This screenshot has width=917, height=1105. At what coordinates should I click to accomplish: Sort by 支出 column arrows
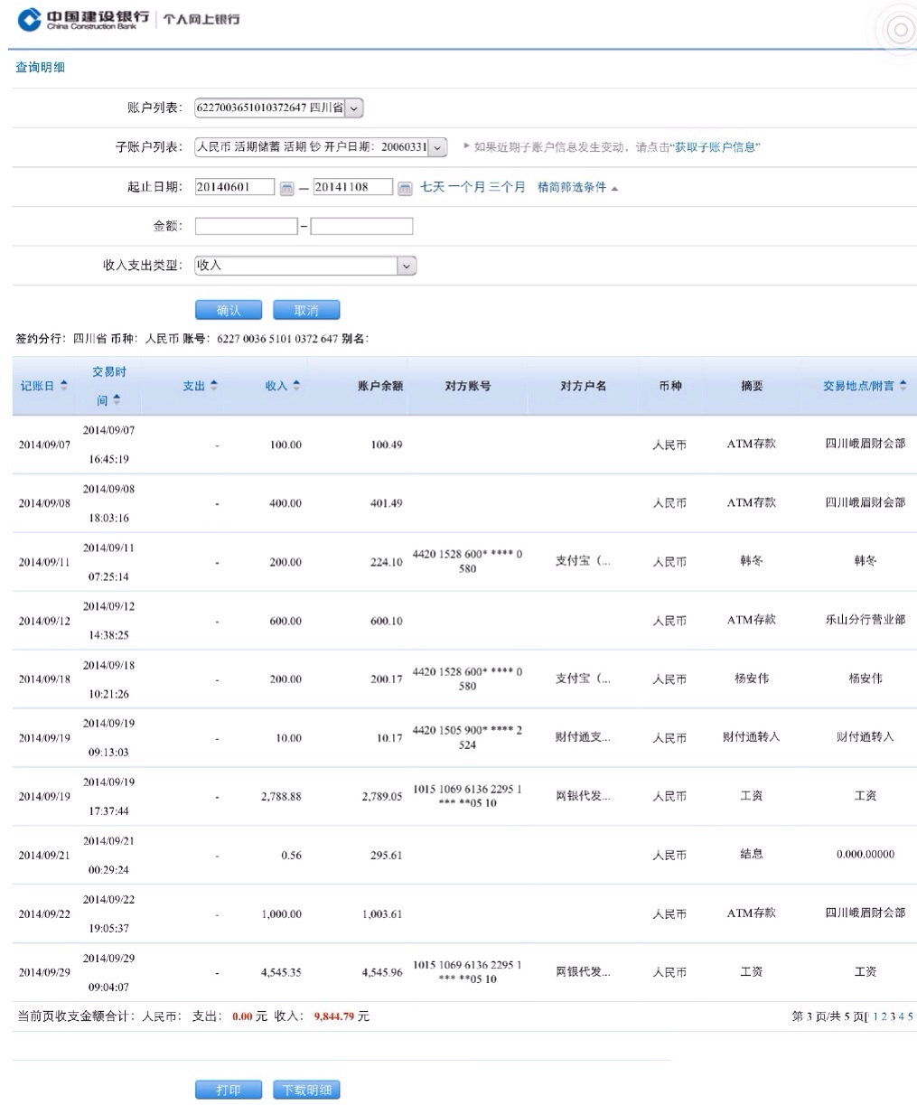(214, 386)
